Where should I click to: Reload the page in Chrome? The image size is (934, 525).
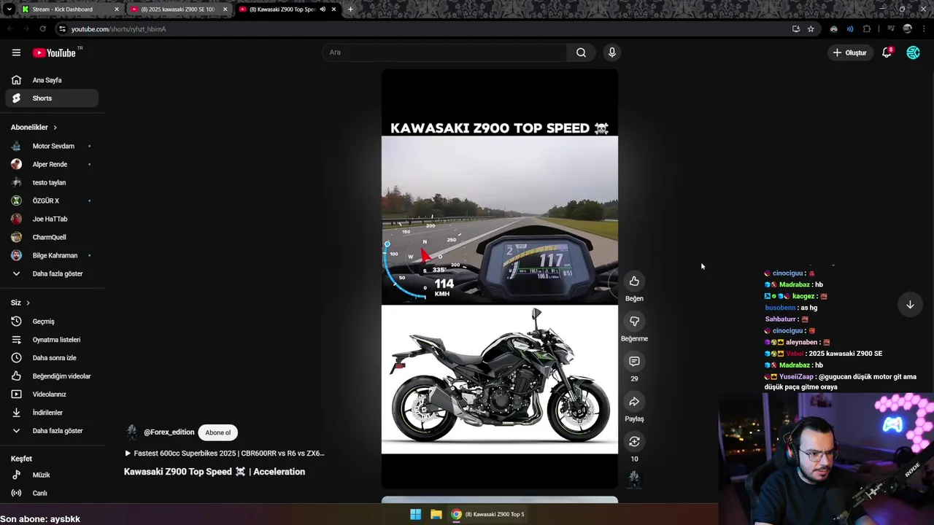pyautogui.click(x=43, y=29)
